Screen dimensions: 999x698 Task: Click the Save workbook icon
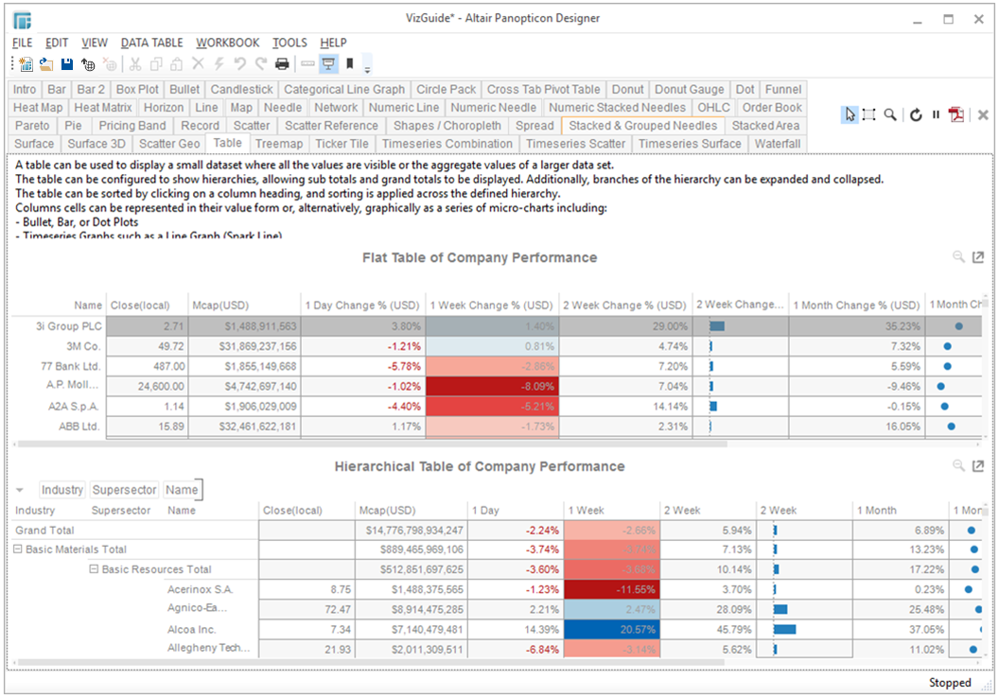tap(67, 64)
